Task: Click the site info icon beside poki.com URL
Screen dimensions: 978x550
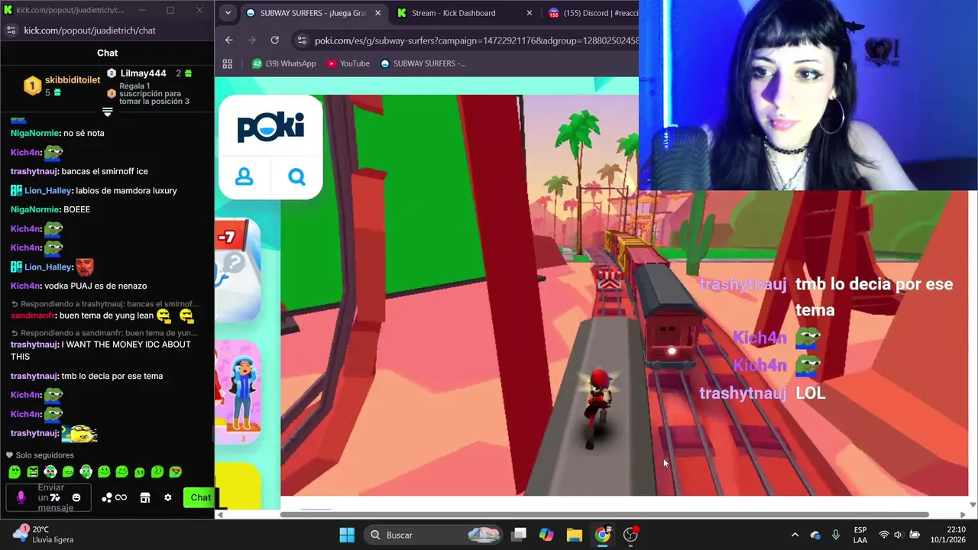Action: pyautogui.click(x=302, y=40)
